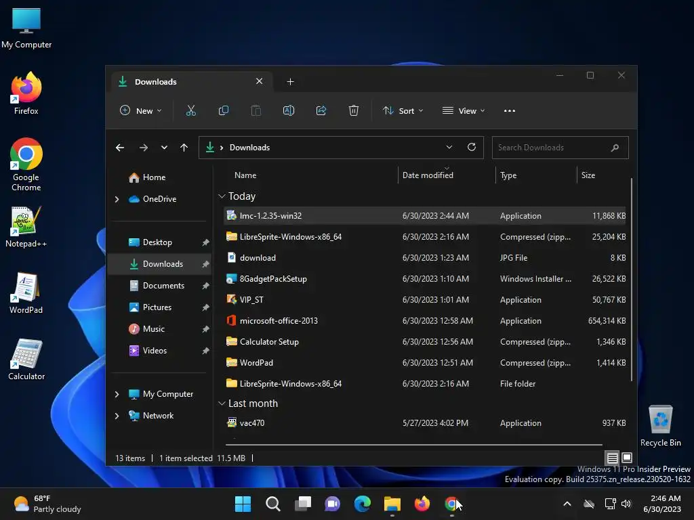
Task: Open the Sort dropdown menu
Action: 403,110
